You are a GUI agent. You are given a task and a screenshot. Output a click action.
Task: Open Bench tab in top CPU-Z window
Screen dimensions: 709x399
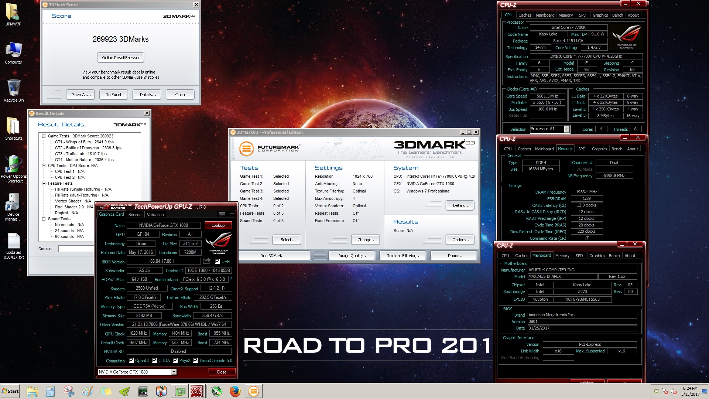point(617,15)
